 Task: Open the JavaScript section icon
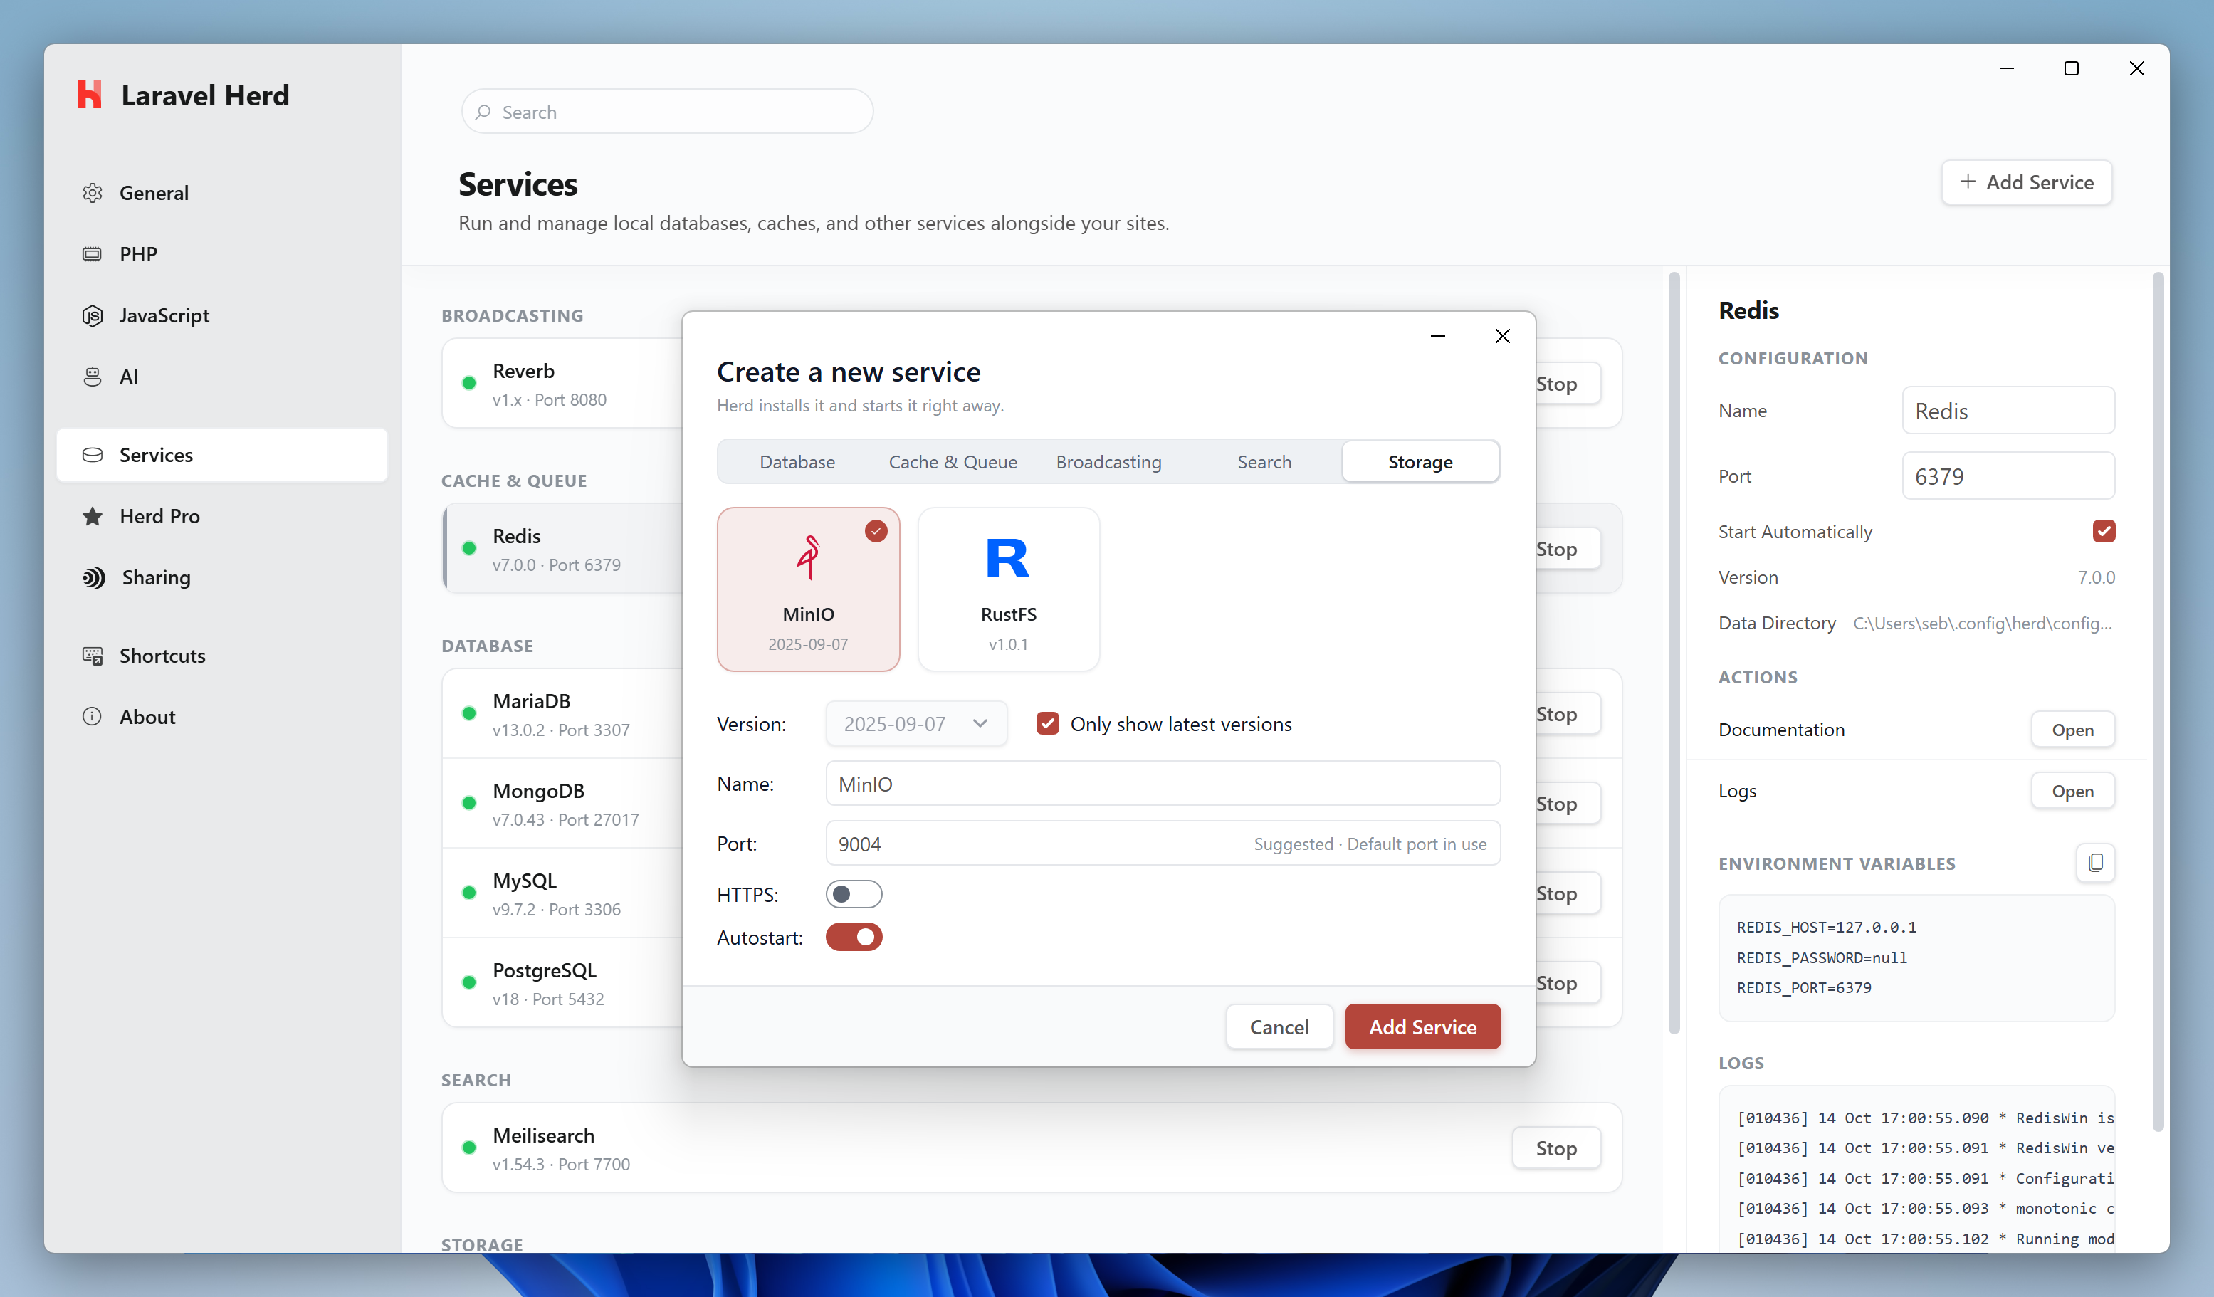(x=93, y=315)
